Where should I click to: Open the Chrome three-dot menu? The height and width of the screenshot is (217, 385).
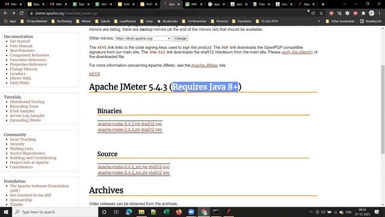click(380, 13)
